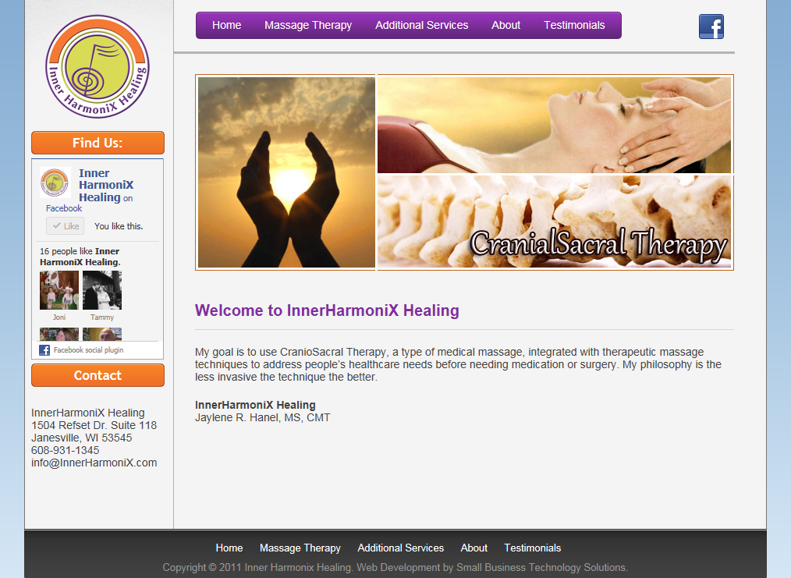Viewport: 791px width, 578px height.
Task: Click the bold 'InnerHarmoniX Healing' signature text
Action: [x=255, y=405]
